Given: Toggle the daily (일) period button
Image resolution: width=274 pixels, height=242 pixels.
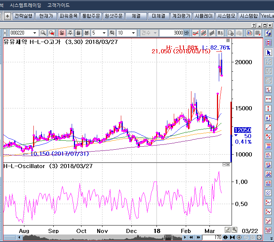Looking at the screenshot, I should coord(62,33).
